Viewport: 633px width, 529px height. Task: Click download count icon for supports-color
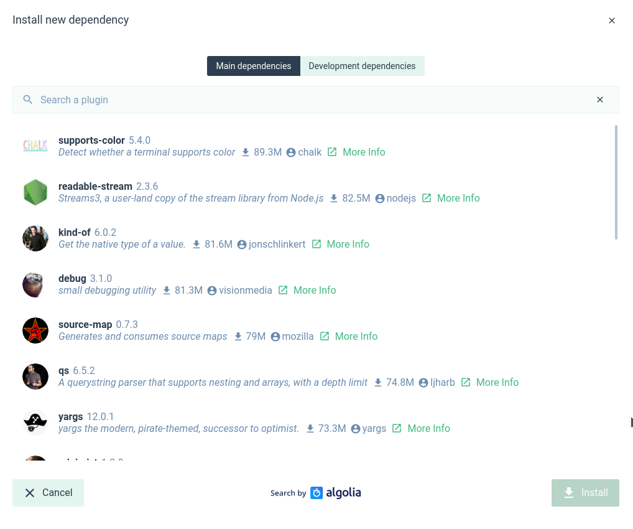[246, 152]
